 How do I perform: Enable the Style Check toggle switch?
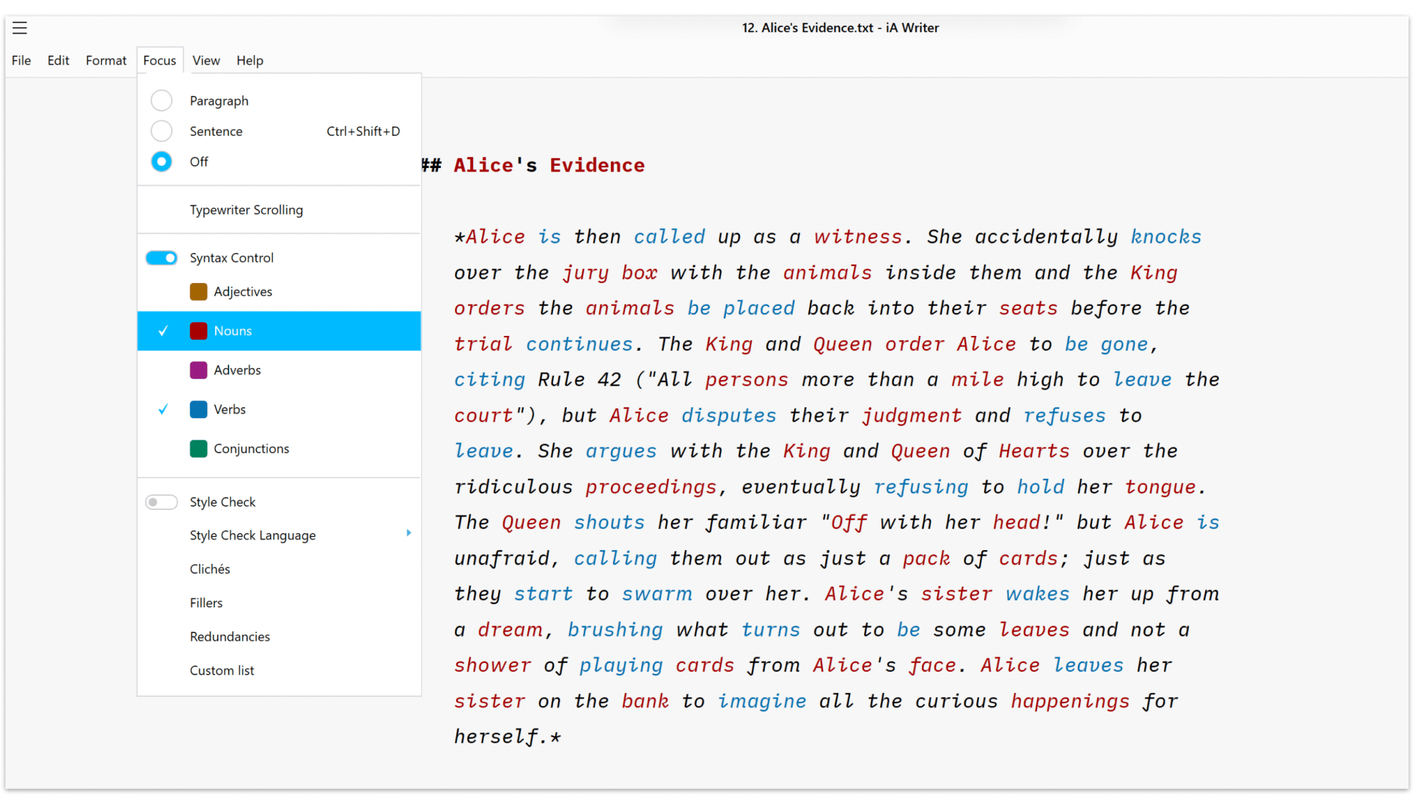pyautogui.click(x=161, y=502)
